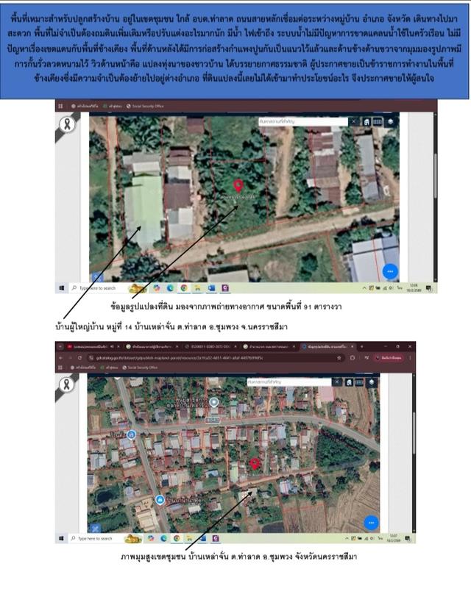Open the notification center in the upper taskbar

[428, 289]
